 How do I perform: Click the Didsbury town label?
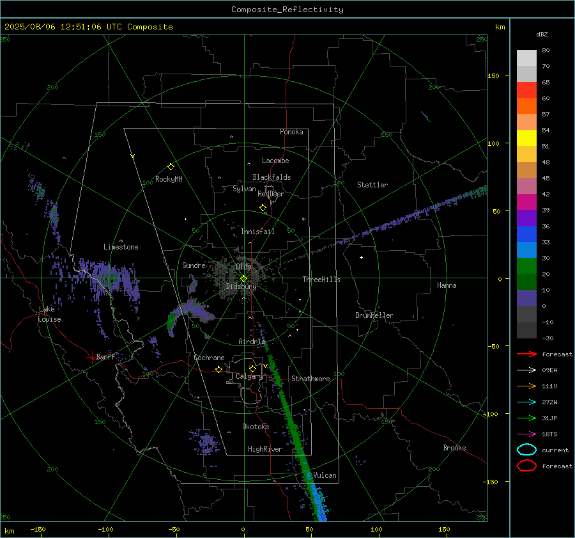coord(241,287)
